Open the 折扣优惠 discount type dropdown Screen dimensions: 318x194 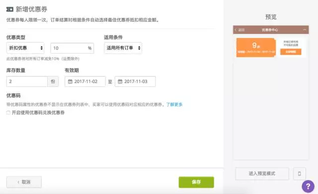pyautogui.click(x=25, y=48)
